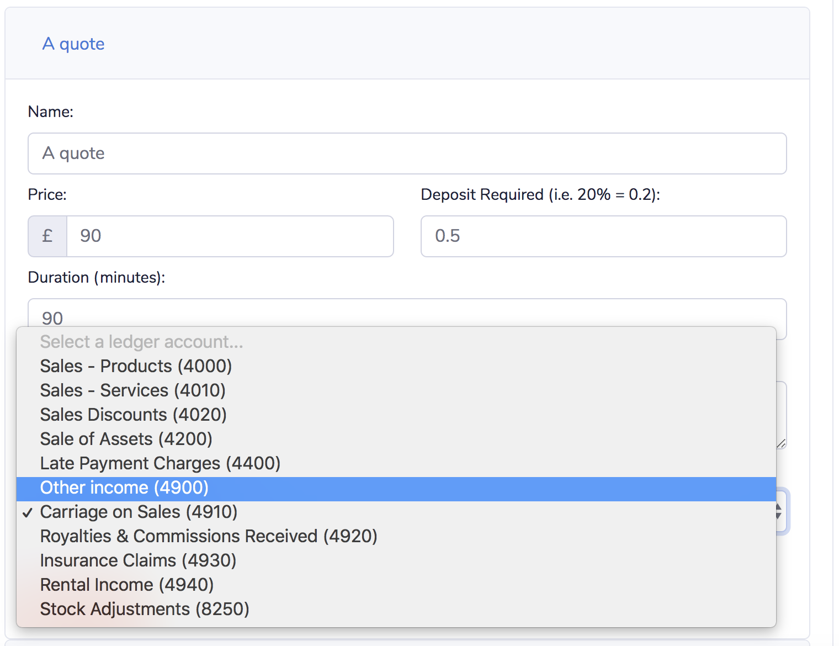Image resolution: width=839 pixels, height=646 pixels.
Task: Choose the highlighted Other income (4900)
Action: 396,488
